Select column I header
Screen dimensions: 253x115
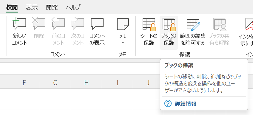point(118,83)
